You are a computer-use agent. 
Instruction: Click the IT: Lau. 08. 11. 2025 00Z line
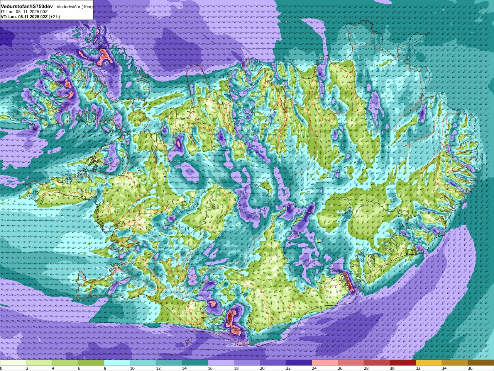click(x=24, y=12)
